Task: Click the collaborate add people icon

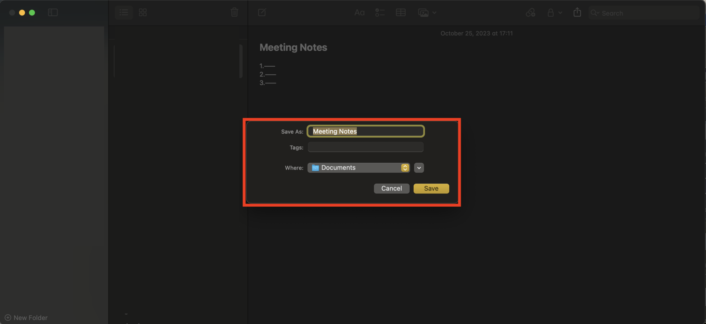Action: [530, 13]
